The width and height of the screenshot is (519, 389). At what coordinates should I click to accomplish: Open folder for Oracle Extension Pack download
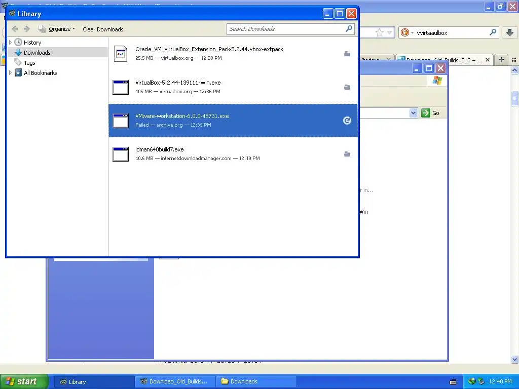[x=347, y=54]
